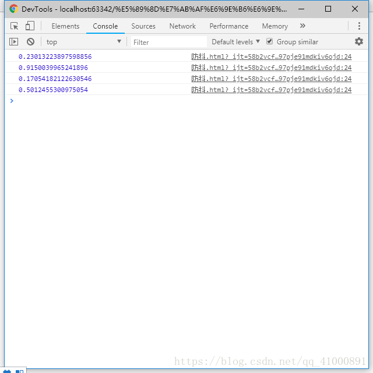This screenshot has width=373, height=373.
Task: Select the logged value 0.23013223897598856
Action: point(55,57)
